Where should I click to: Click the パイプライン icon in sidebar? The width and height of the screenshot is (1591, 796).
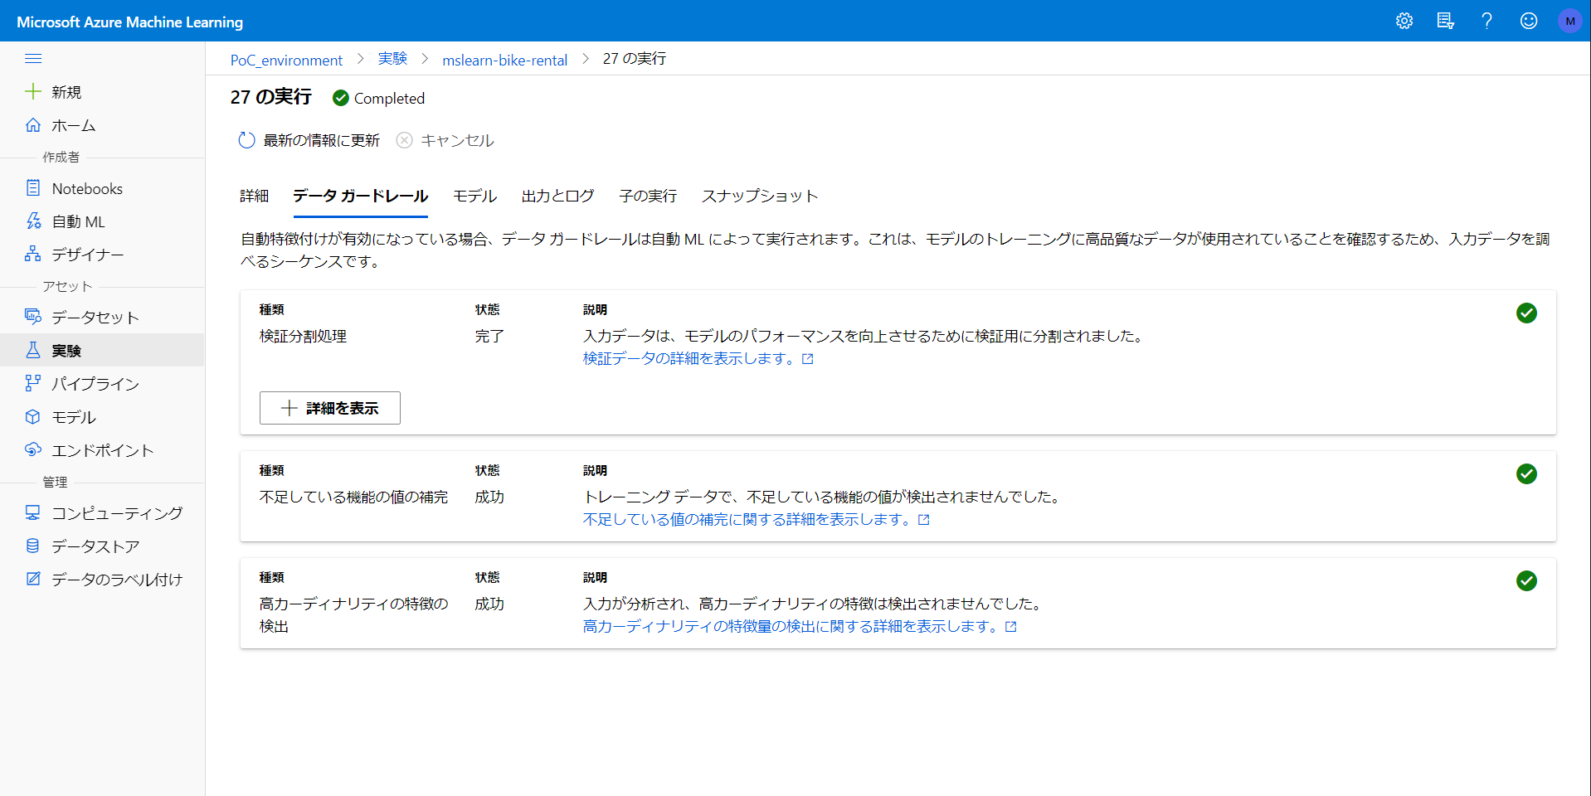point(33,383)
